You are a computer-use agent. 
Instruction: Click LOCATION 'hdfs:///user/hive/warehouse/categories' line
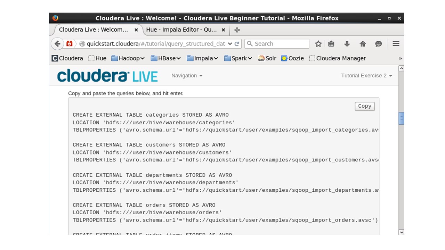click(154, 123)
